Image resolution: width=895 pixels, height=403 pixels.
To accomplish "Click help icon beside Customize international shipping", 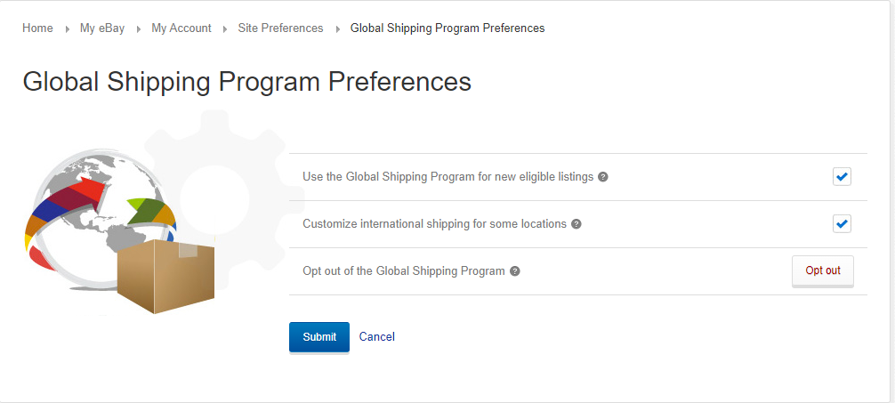I will (577, 224).
